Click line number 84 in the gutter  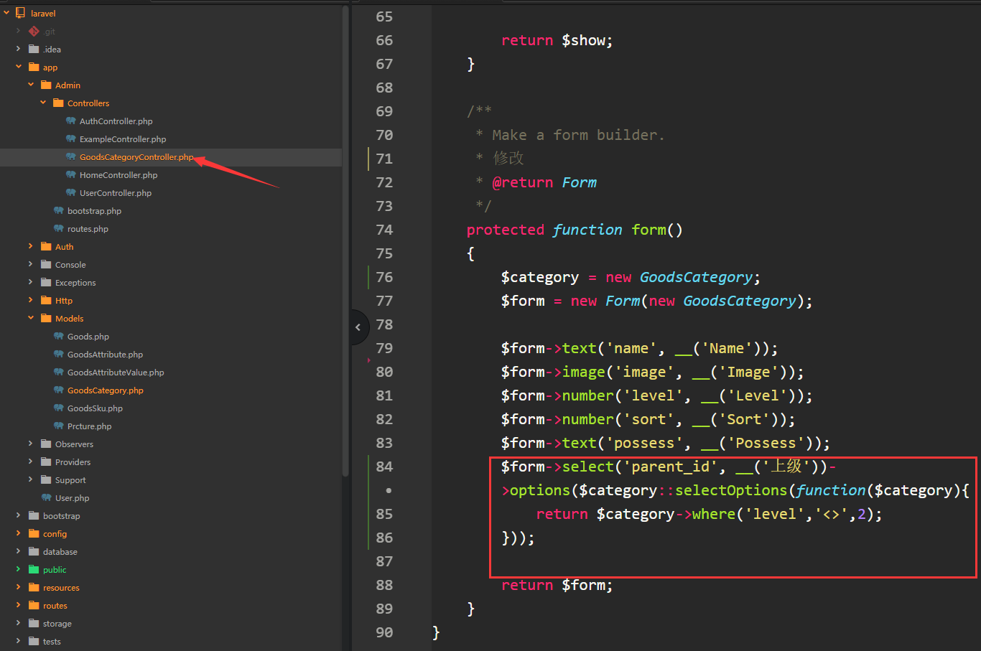(384, 467)
